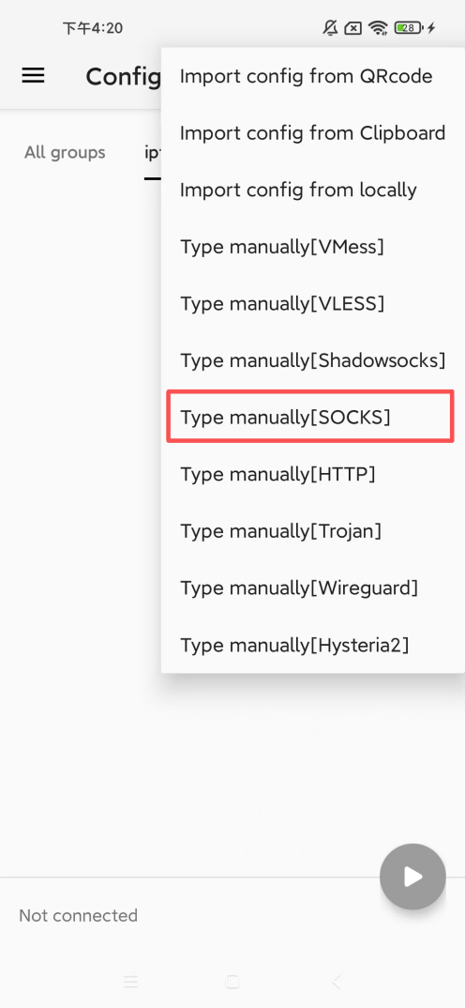The image size is (465, 1008).
Task: Switch to the All groups tab
Action: click(x=65, y=153)
